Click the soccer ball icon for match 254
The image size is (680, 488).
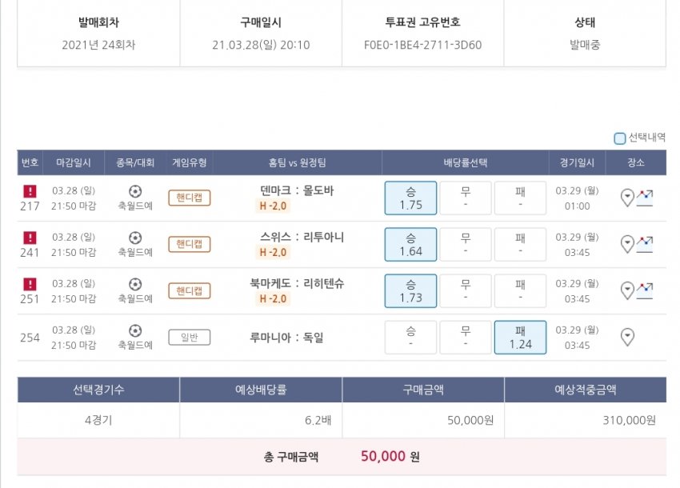click(x=135, y=330)
